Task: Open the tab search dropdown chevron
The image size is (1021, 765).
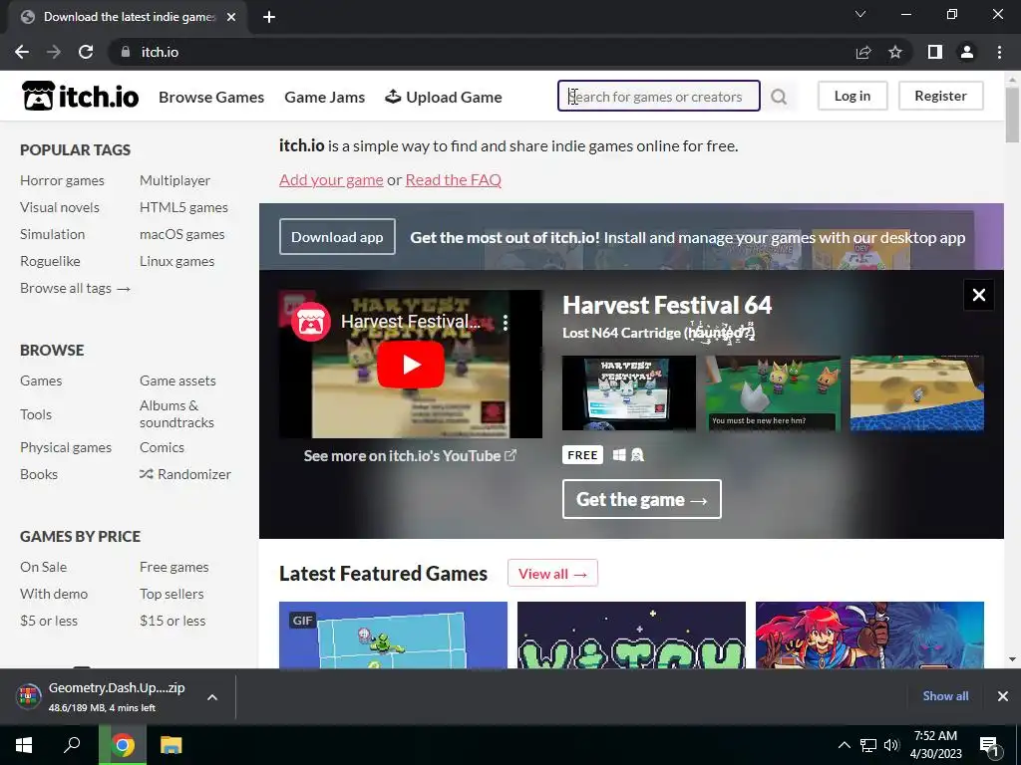Action: pyautogui.click(x=860, y=14)
